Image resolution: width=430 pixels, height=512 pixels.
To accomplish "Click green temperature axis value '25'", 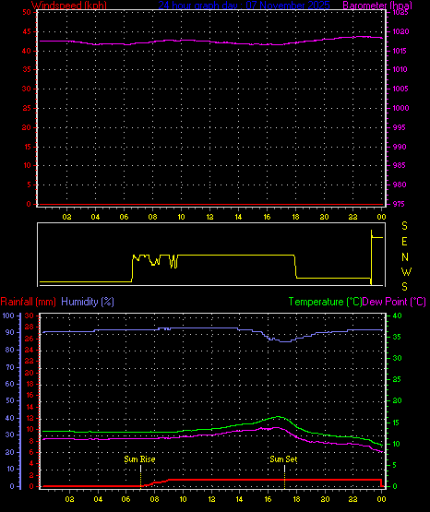I will (x=397, y=379).
